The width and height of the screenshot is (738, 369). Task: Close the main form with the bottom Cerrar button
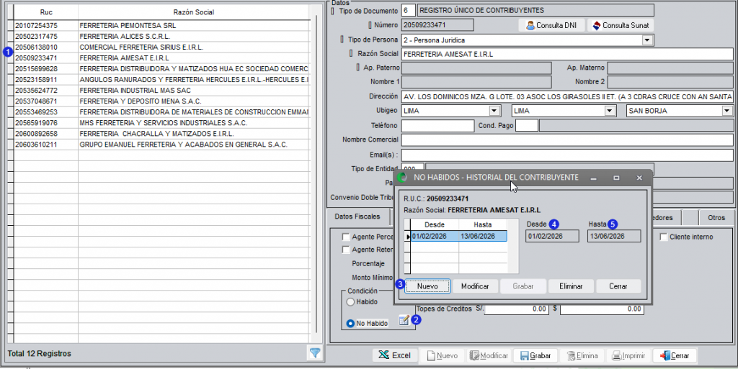point(675,356)
